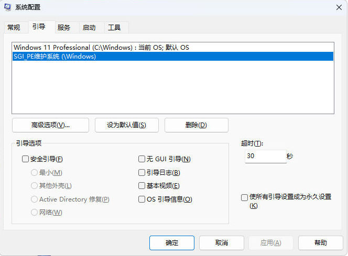Click the 删除(D) button
Viewport: 348px width, 256px height.
[x=196, y=125]
